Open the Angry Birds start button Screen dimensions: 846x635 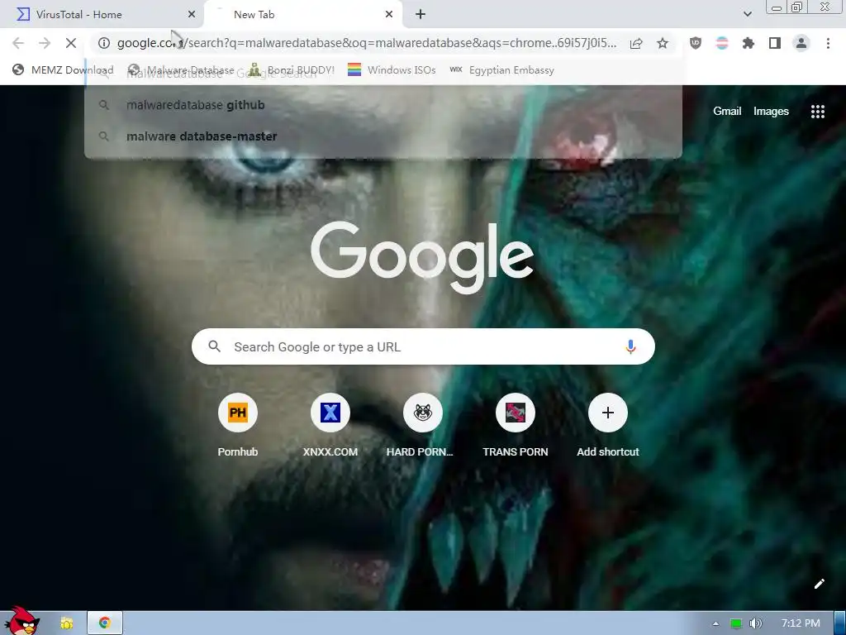coord(21,622)
